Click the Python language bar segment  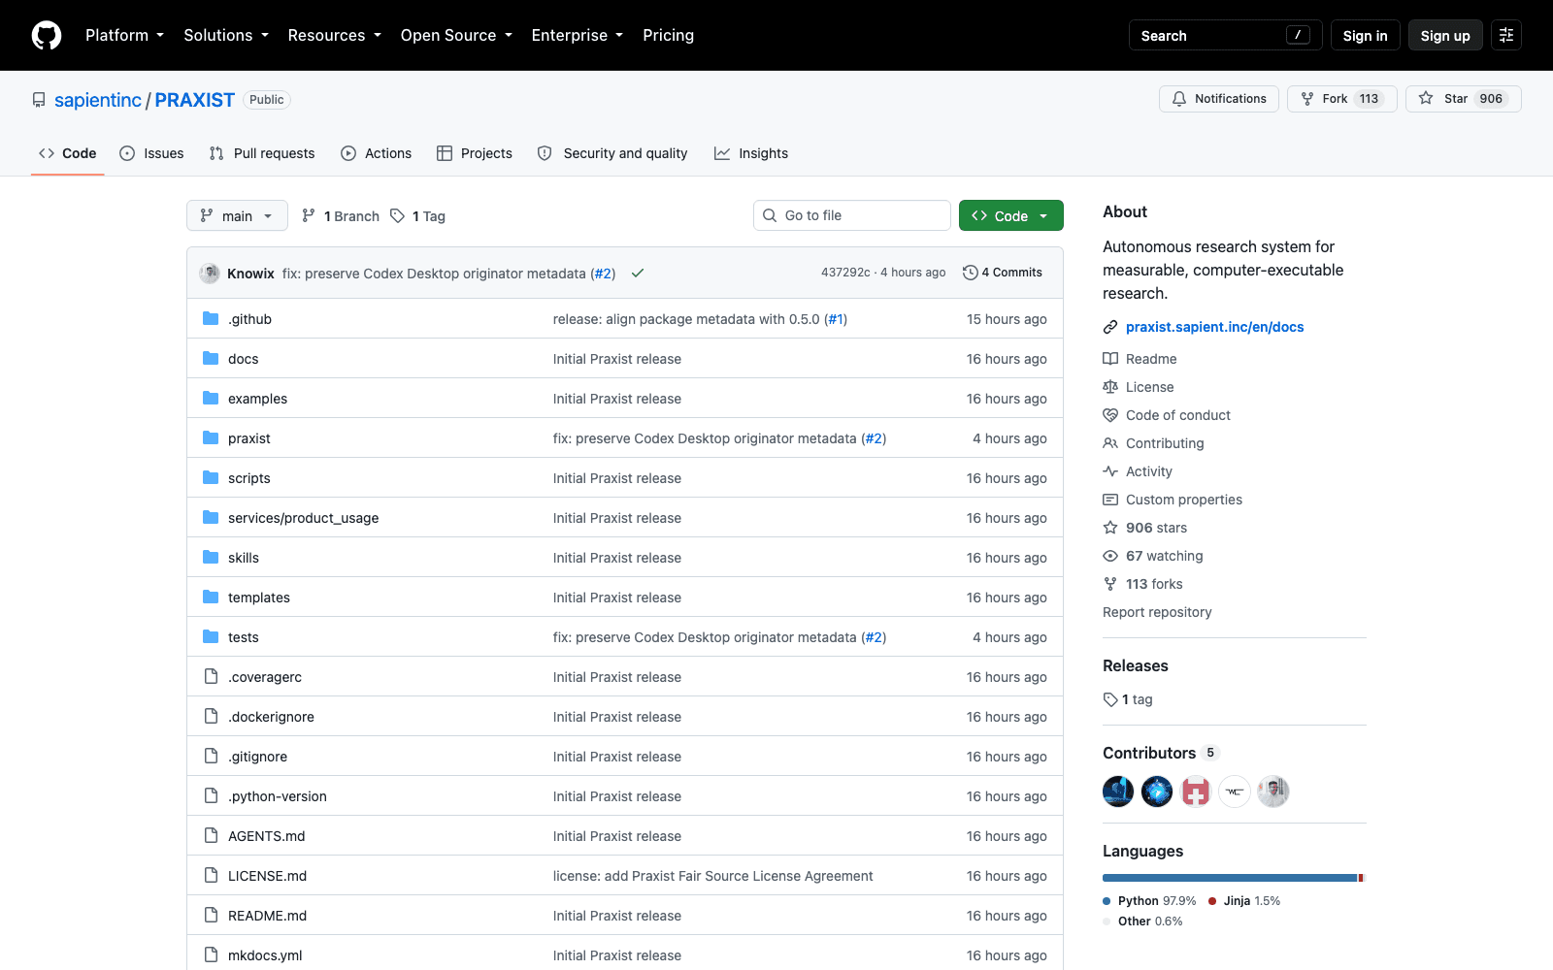pos(1230,878)
